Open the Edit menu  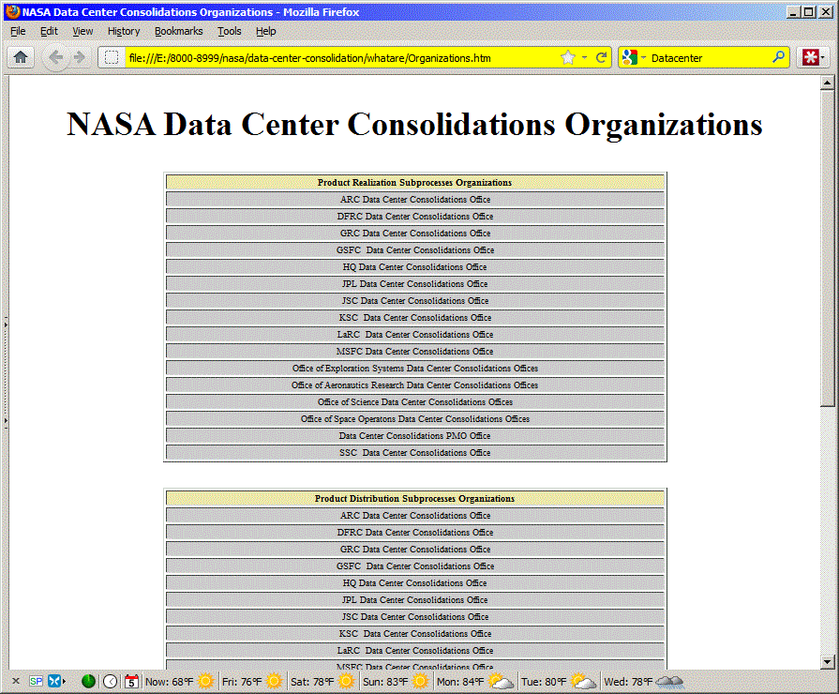[49, 31]
